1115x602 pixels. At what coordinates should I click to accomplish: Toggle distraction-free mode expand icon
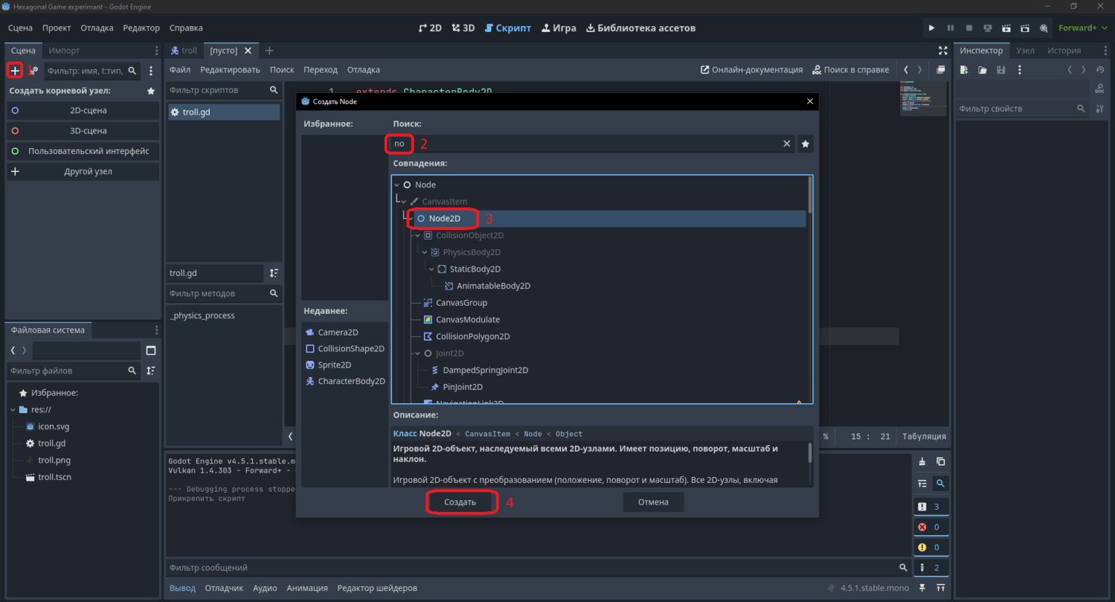point(943,50)
